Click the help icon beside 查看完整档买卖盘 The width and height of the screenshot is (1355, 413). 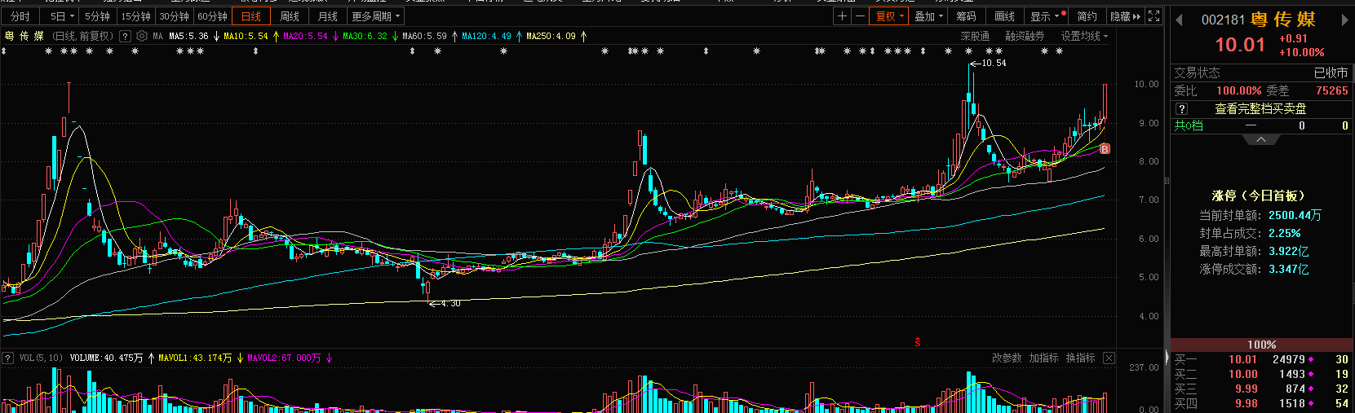pos(1181,108)
